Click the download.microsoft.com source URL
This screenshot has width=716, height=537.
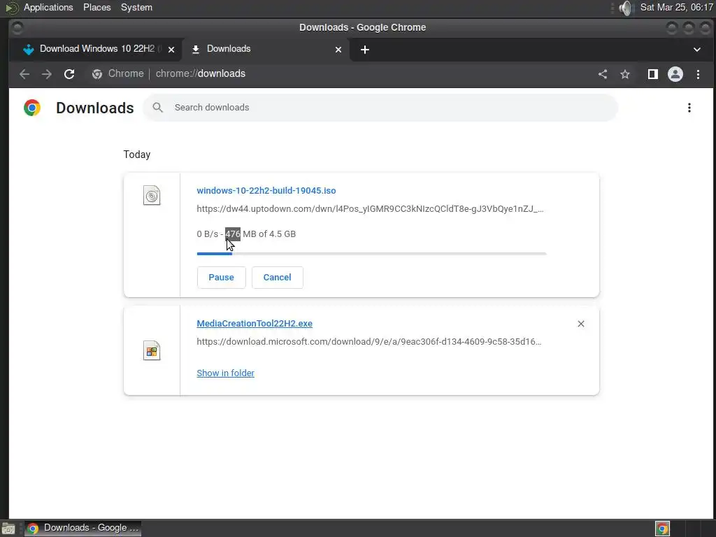point(369,341)
